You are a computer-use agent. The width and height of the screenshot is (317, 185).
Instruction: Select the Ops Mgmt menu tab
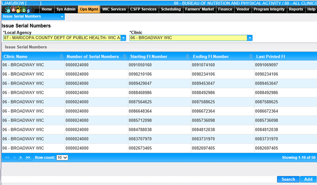pyautogui.click(x=89, y=9)
